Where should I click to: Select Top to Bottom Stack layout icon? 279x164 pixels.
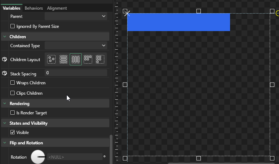[64, 59]
